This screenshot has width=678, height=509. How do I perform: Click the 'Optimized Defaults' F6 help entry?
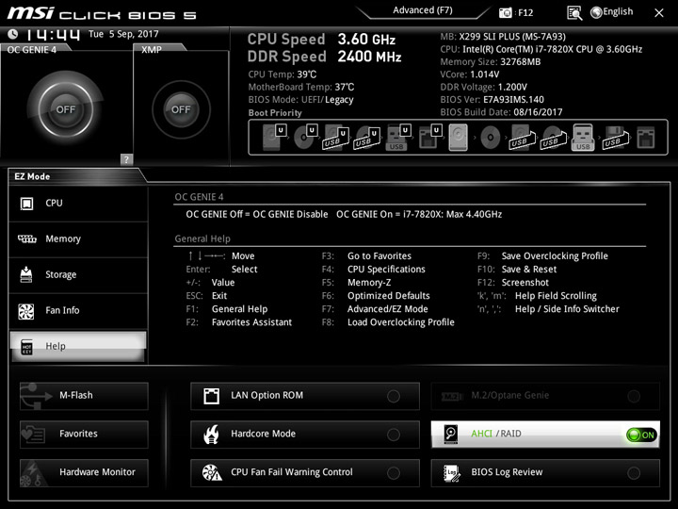[389, 296]
